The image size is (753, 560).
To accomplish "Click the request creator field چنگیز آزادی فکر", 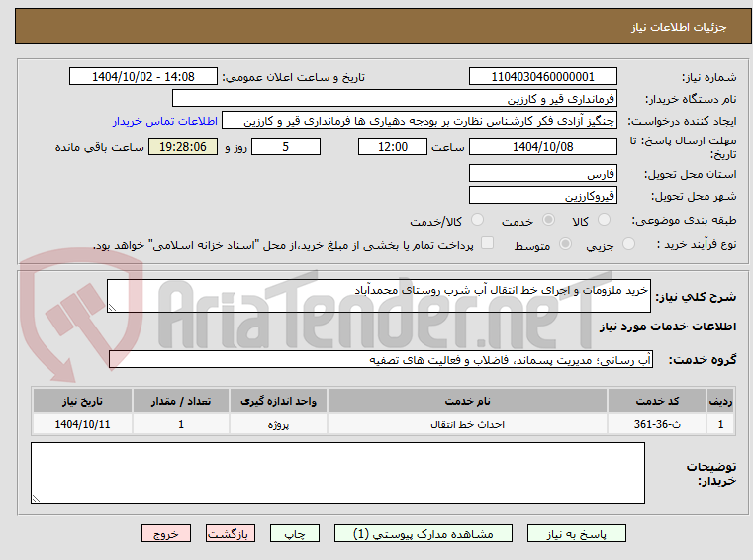I will pos(420,121).
